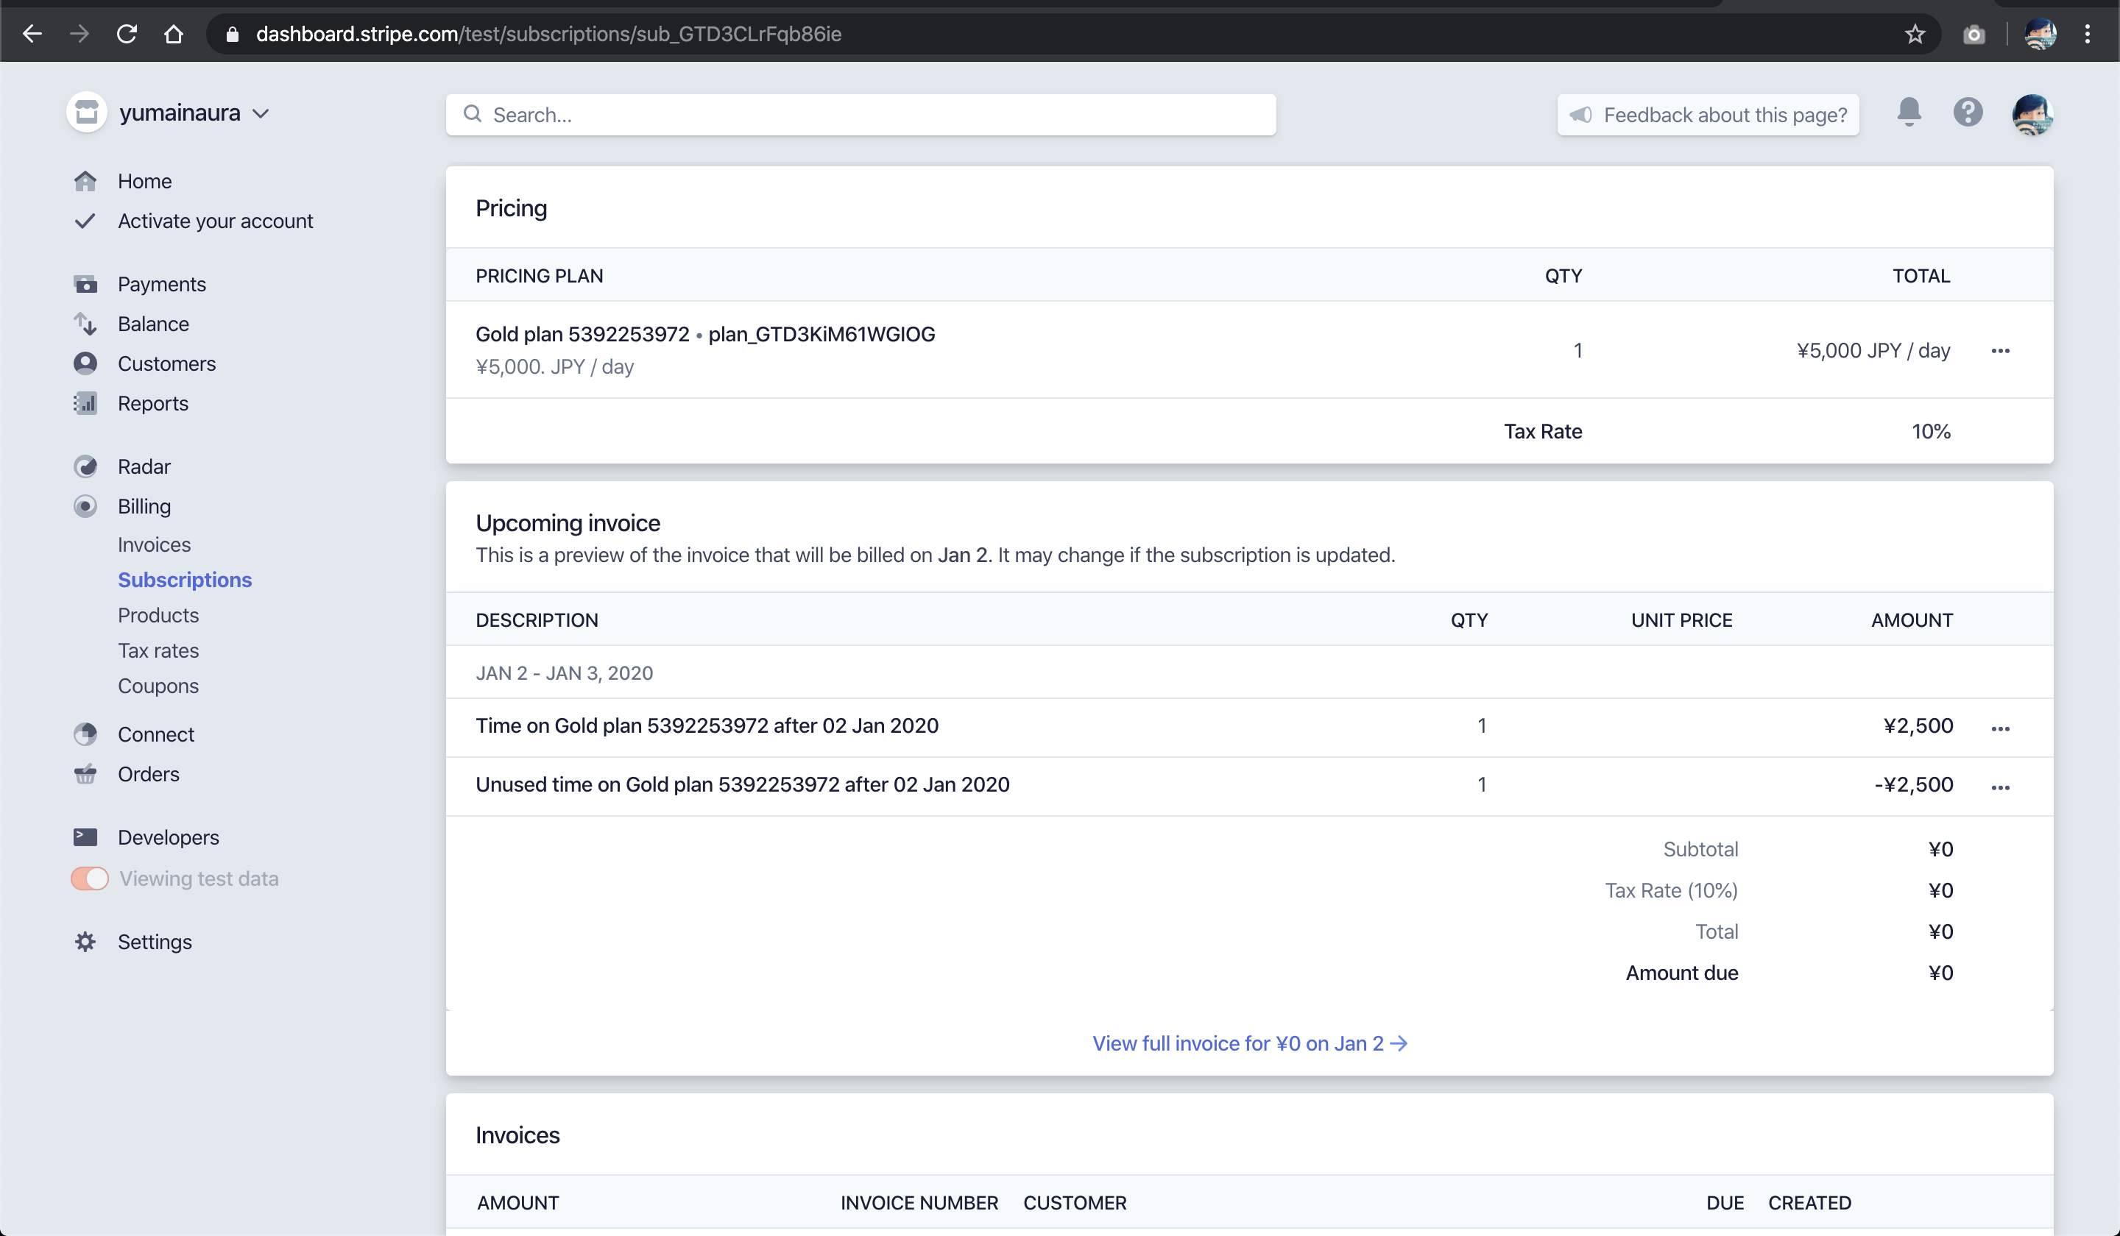Click the Settings gear icon
2120x1236 pixels.
(x=85, y=942)
